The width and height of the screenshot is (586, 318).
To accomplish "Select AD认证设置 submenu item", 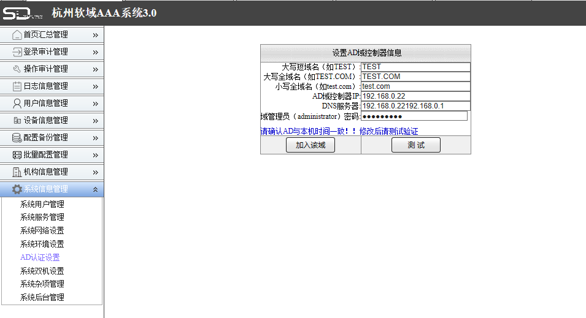I will coord(40,257).
